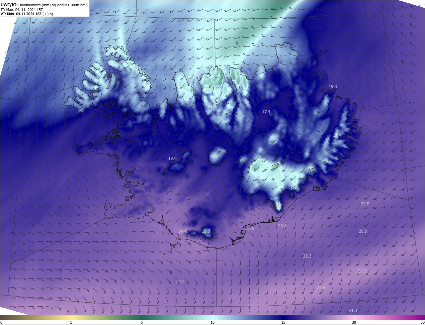Click the 24.6 value label near the south coast
Viewport: 425px width, 325px height.
point(183,232)
